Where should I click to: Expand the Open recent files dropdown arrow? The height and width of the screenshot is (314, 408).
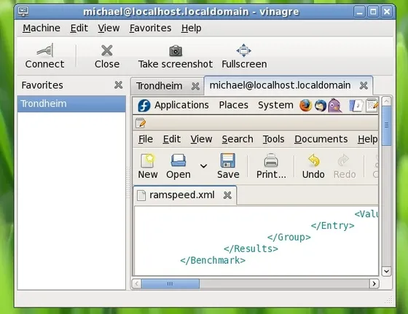(x=203, y=165)
